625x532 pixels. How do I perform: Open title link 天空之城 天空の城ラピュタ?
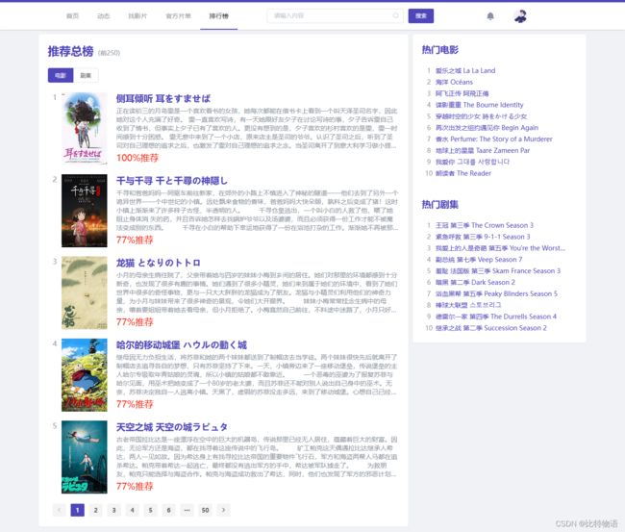172,427
